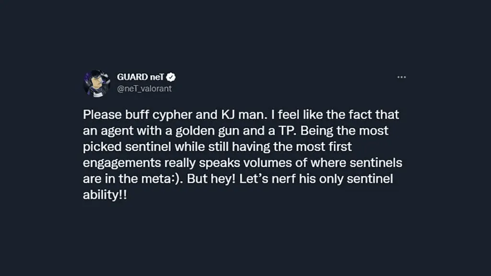This screenshot has width=491, height=276.
Task: Open the GUARD neT display name
Action: pos(140,77)
